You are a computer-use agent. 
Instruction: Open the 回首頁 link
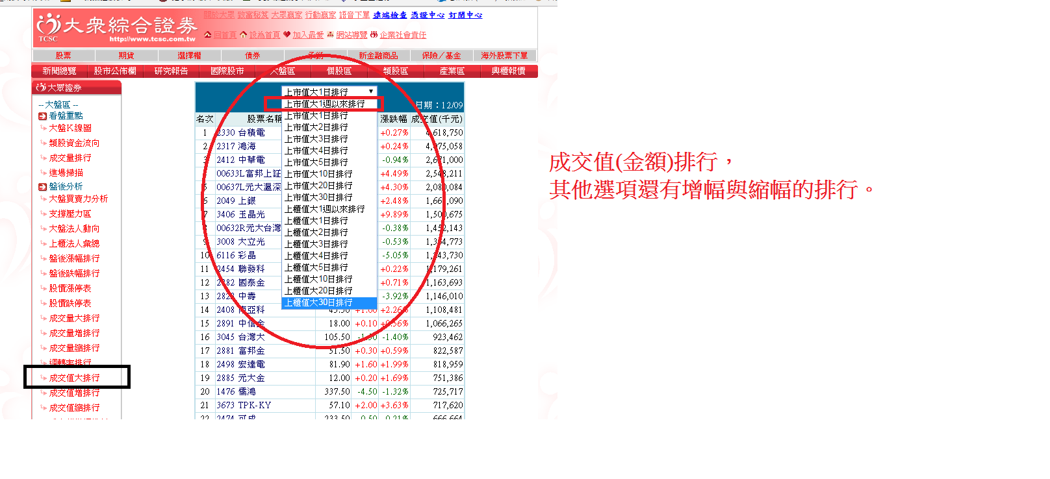tap(225, 35)
